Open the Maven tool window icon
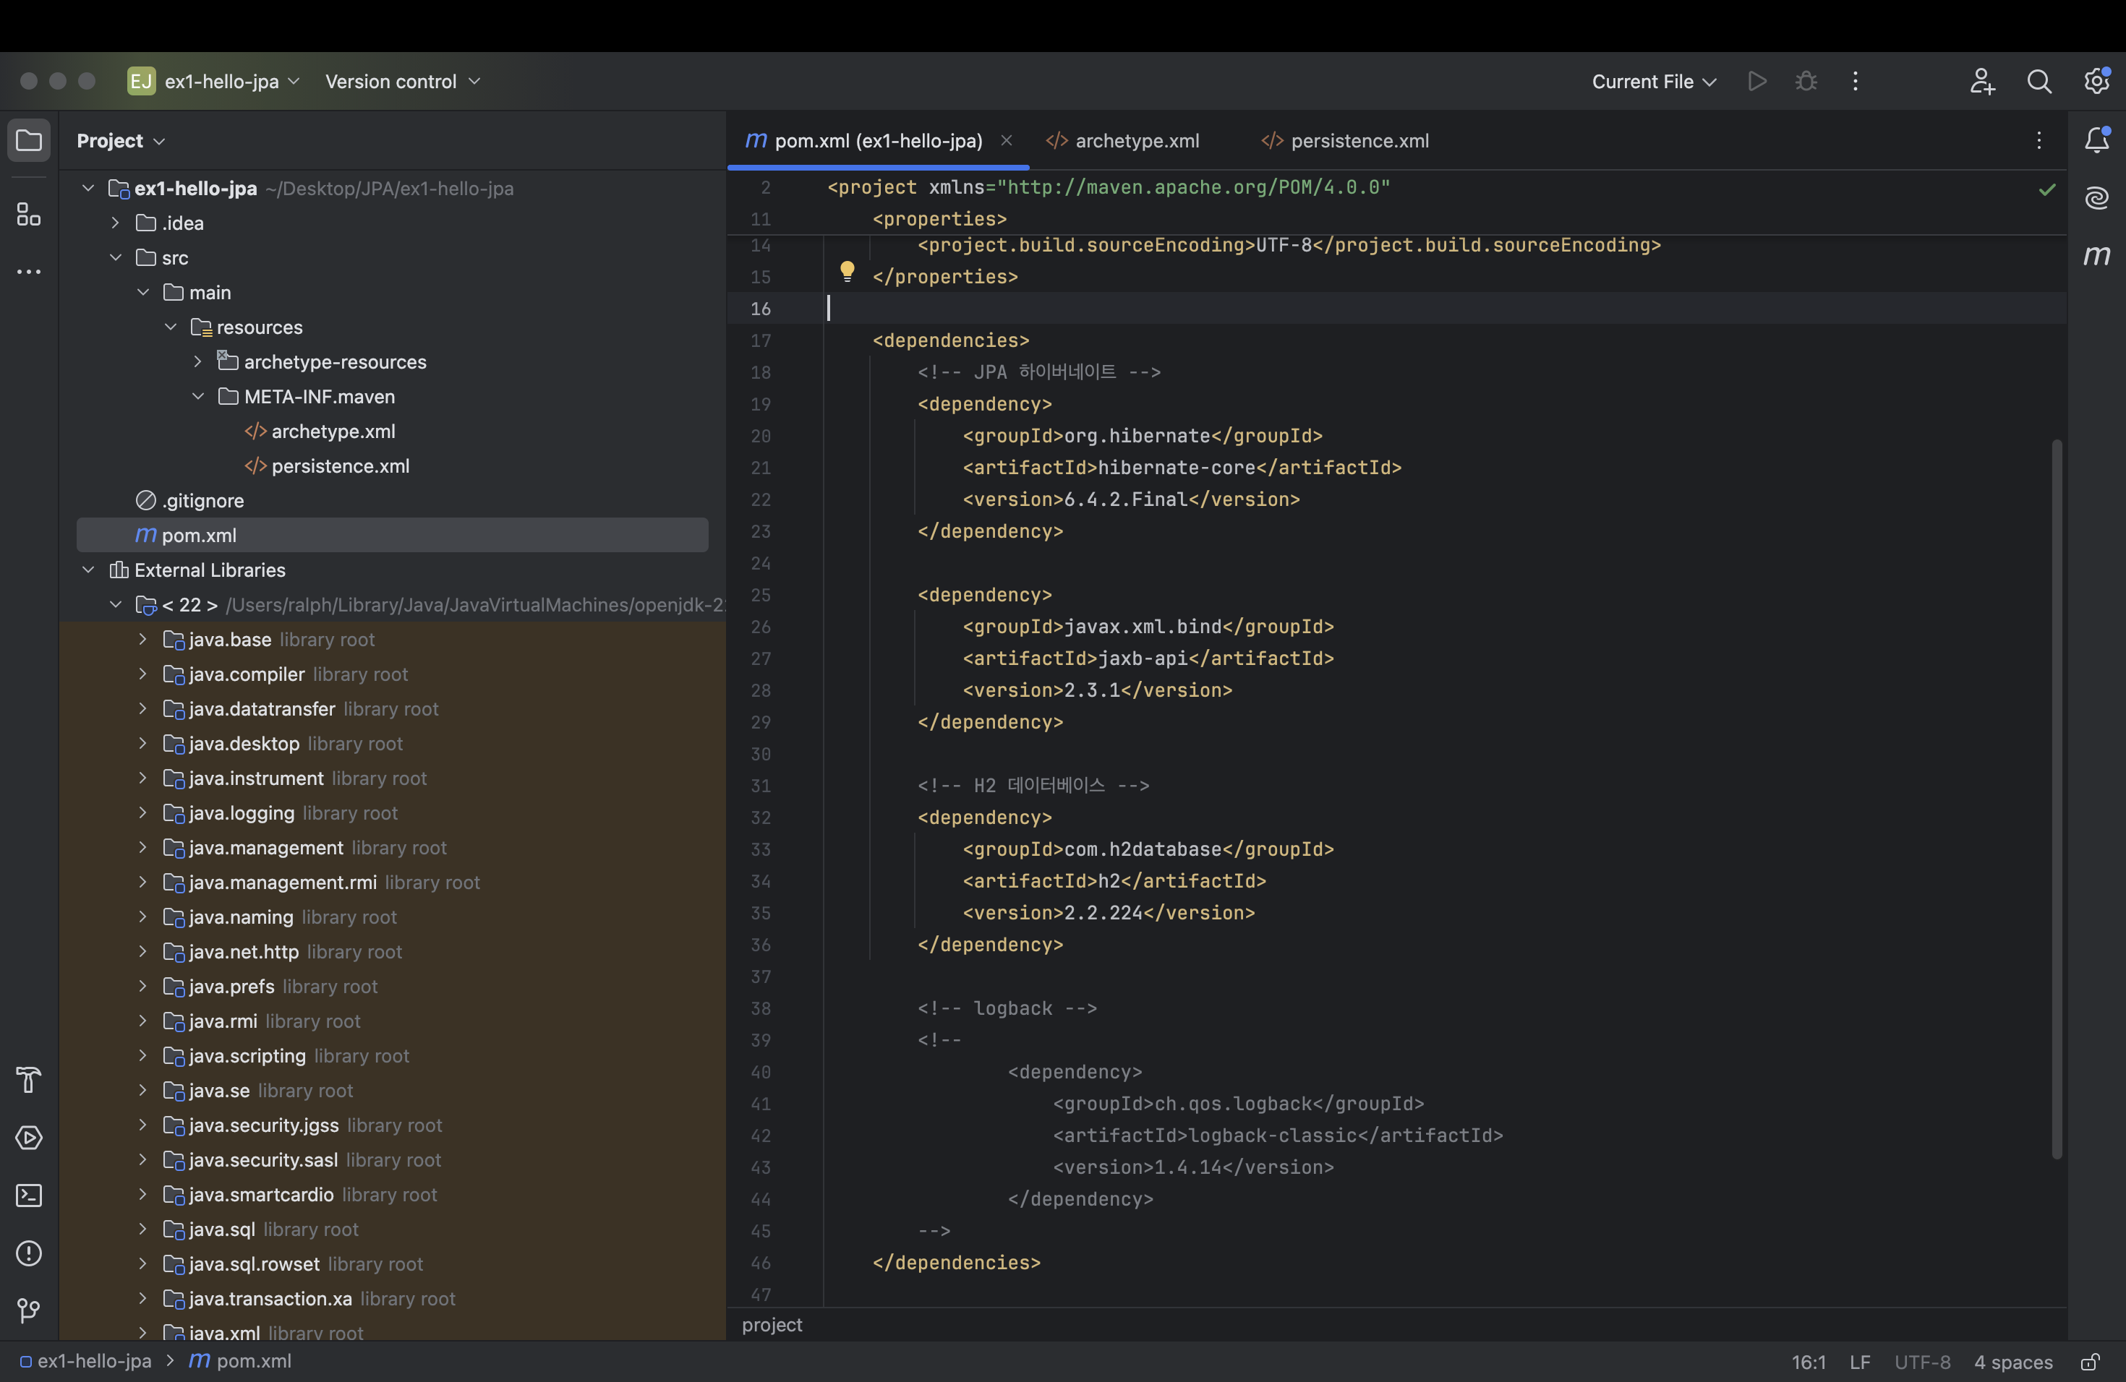This screenshot has height=1382, width=2126. pyautogui.click(x=2096, y=255)
